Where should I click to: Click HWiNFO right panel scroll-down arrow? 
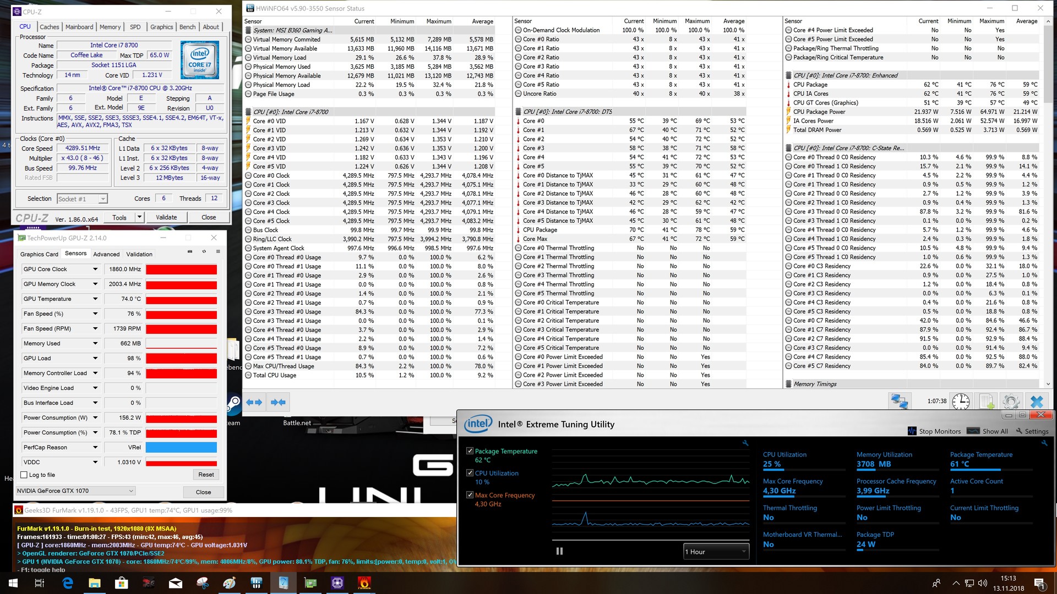click(x=1048, y=384)
